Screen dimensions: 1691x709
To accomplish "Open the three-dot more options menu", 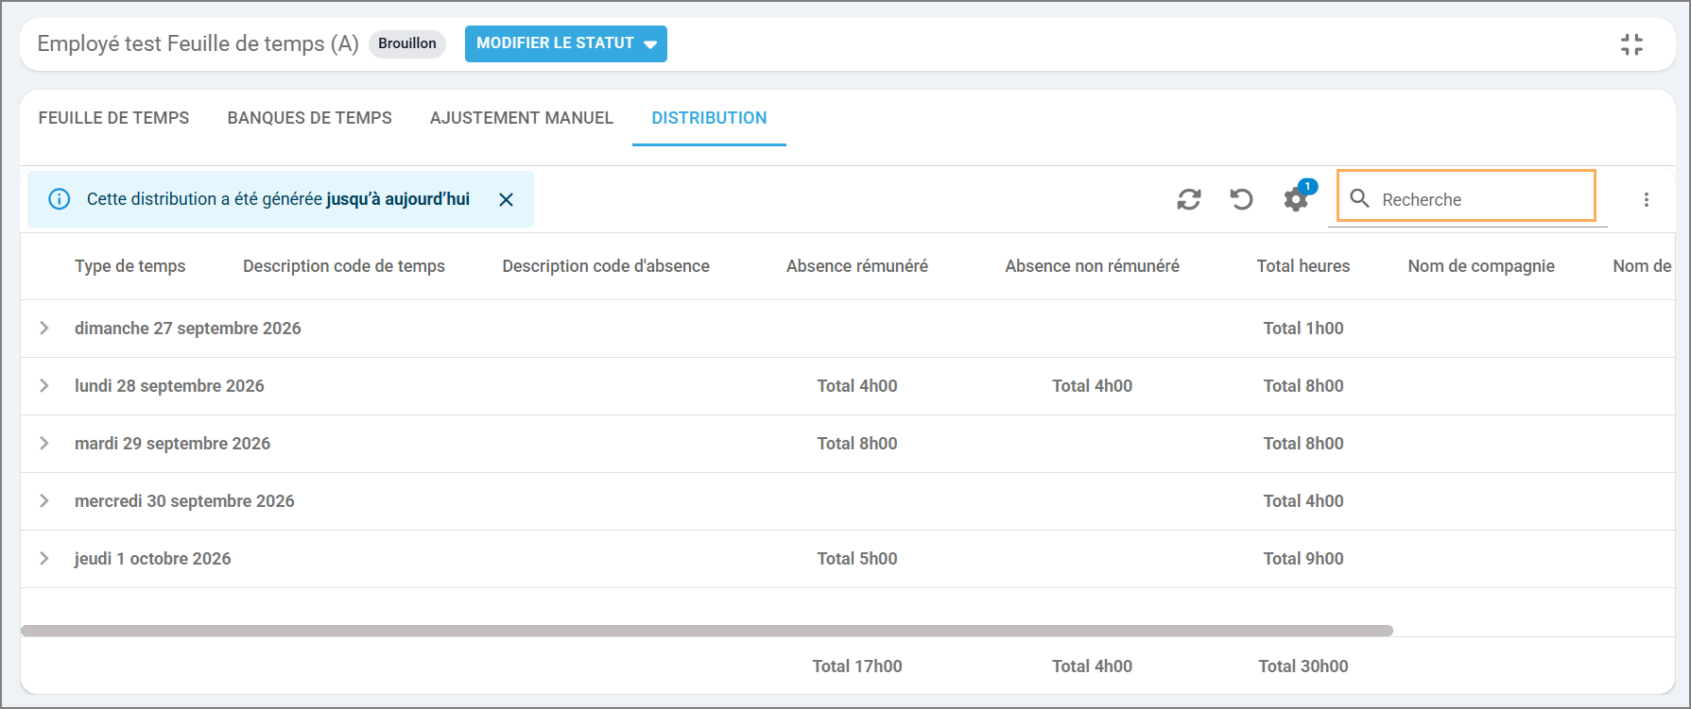I will point(1647,199).
